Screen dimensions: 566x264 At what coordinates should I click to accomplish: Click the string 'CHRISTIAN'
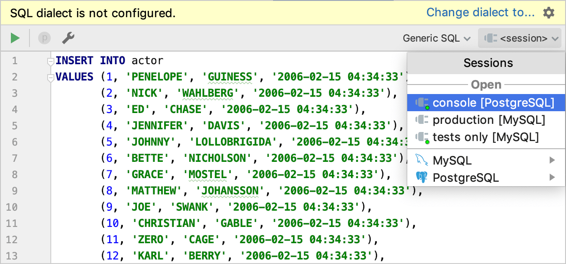pyautogui.click(x=166, y=223)
